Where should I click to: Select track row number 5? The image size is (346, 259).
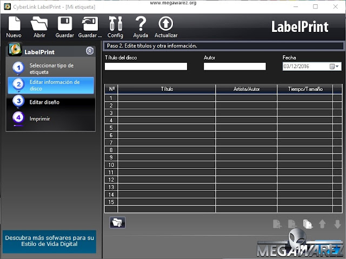111,128
